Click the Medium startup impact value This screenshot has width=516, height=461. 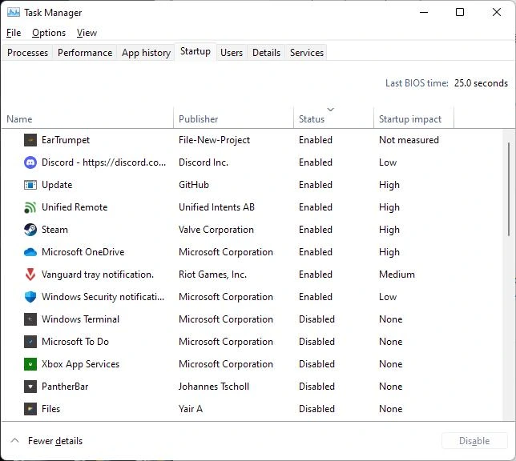coord(397,275)
